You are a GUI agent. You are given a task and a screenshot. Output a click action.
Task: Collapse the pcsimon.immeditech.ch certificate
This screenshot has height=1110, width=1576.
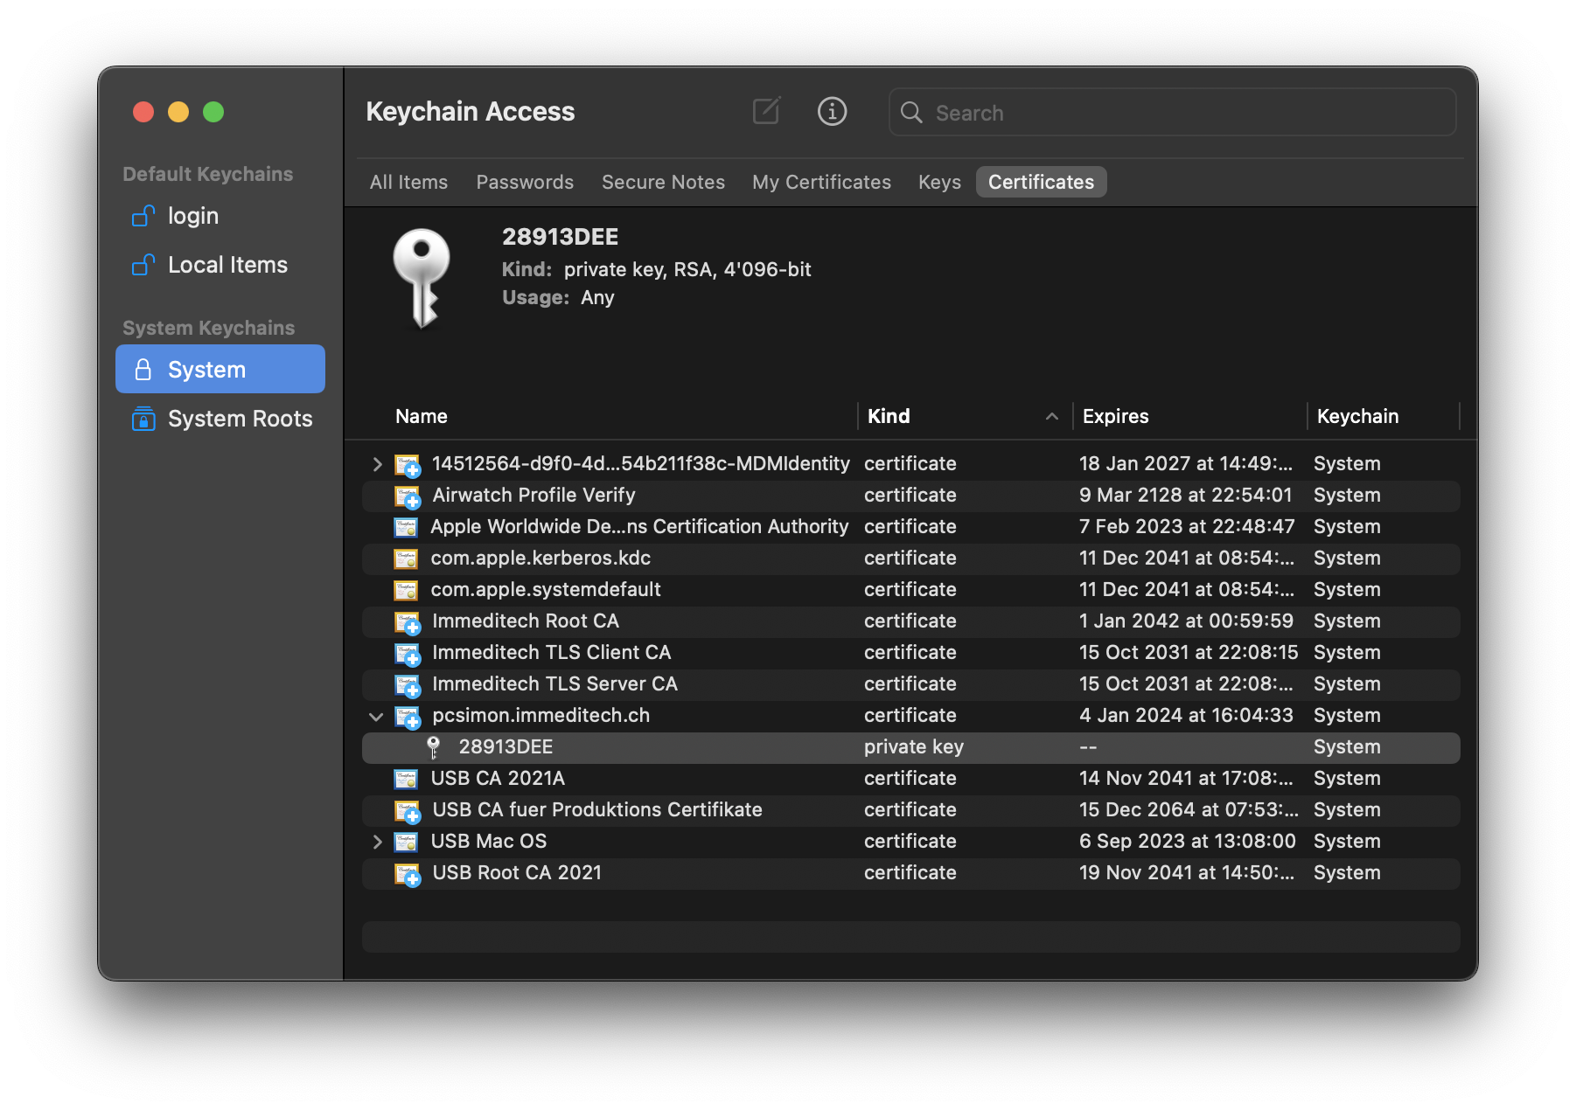[377, 716]
